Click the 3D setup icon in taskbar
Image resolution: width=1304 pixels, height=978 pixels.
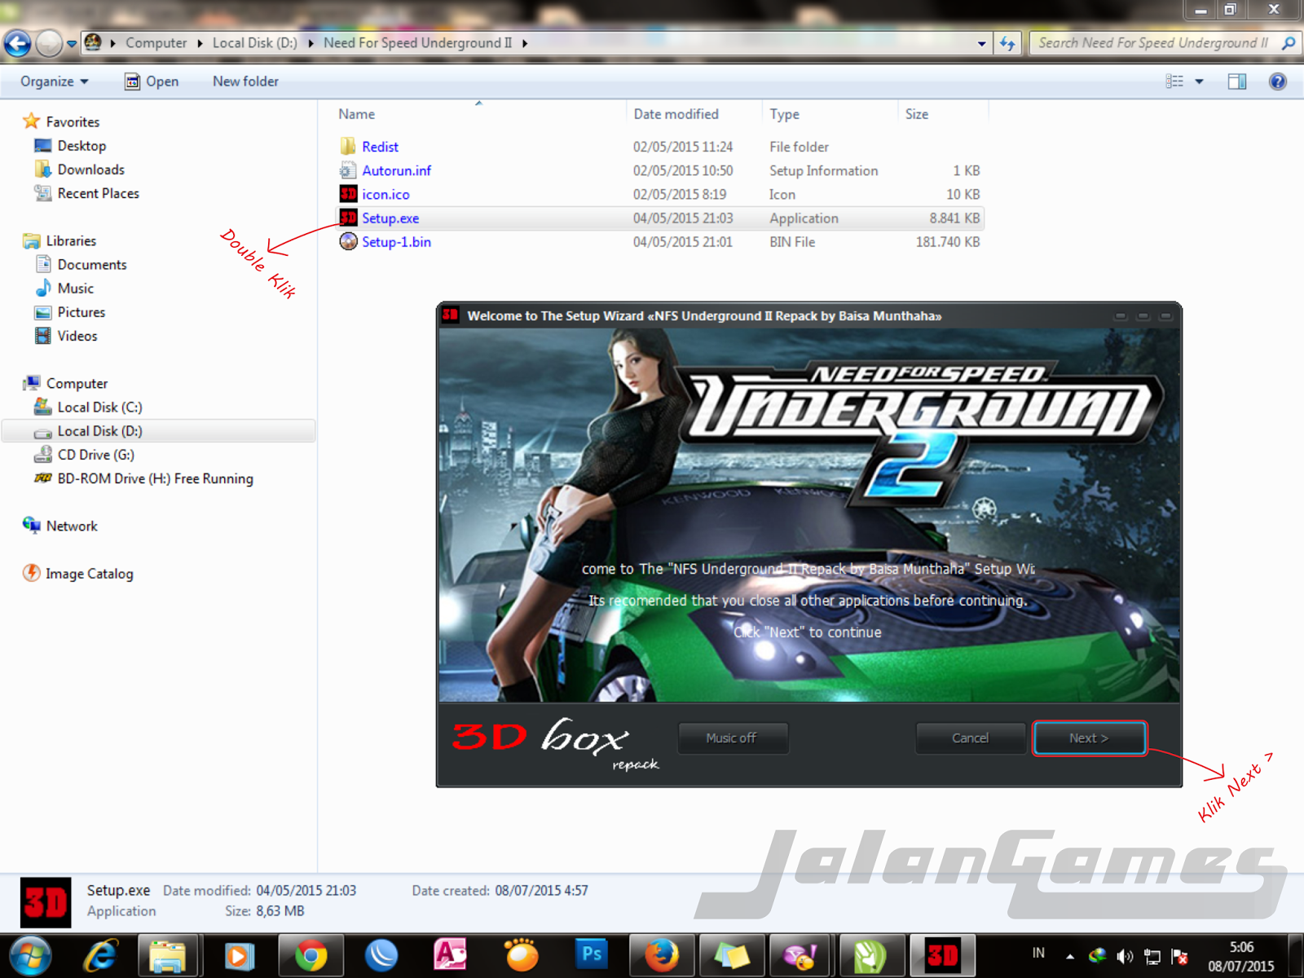pyautogui.click(x=943, y=956)
